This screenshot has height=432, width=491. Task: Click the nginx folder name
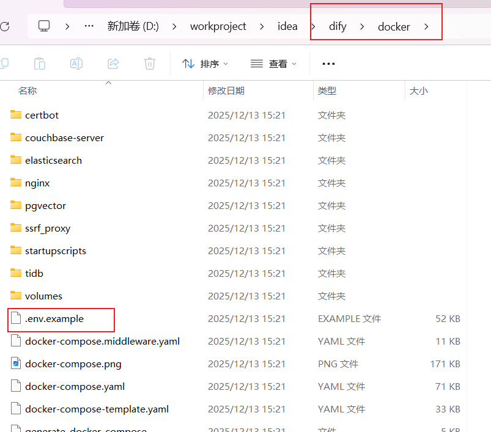point(37,183)
